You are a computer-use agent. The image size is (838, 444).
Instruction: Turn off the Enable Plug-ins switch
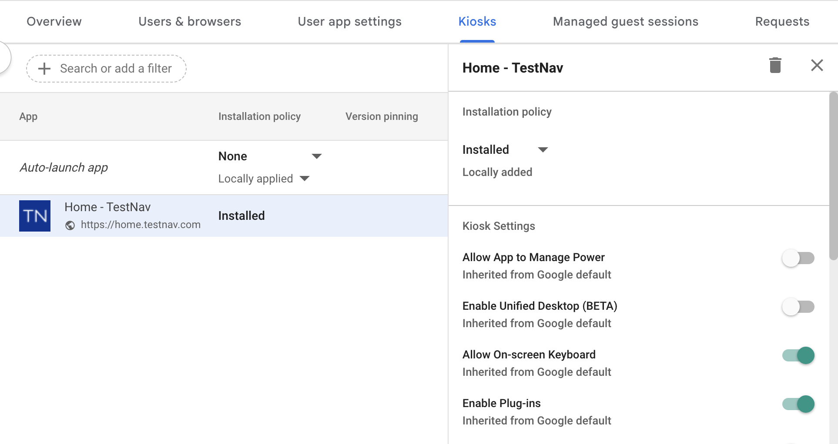pyautogui.click(x=798, y=404)
